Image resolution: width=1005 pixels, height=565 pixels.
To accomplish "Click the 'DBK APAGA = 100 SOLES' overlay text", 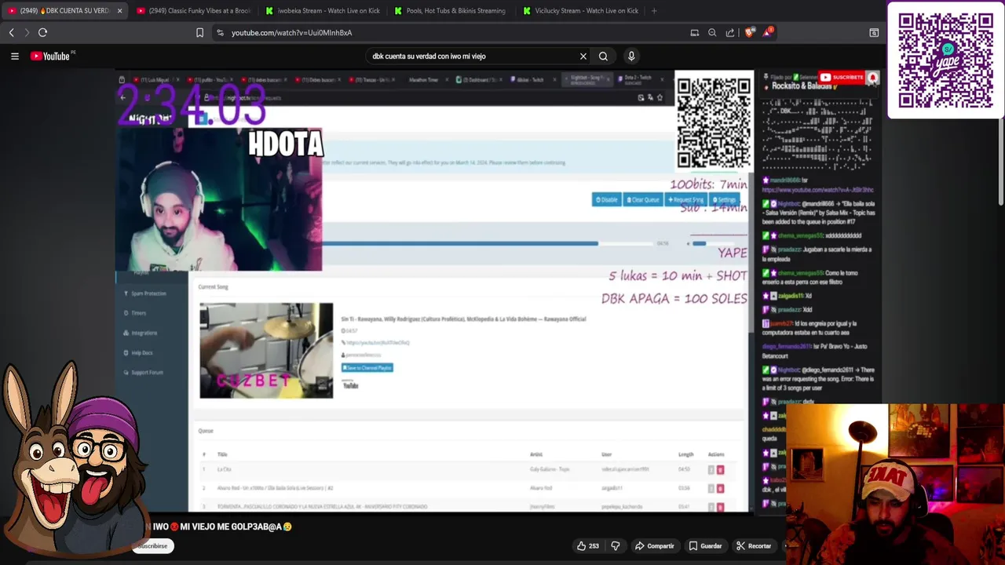I will pos(674,299).
